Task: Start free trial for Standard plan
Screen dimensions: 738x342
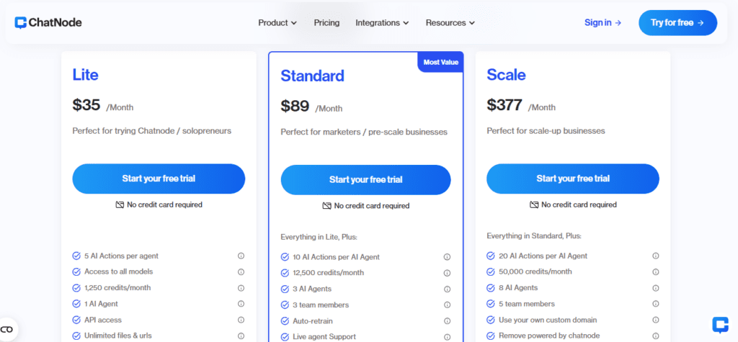Action: click(x=365, y=180)
